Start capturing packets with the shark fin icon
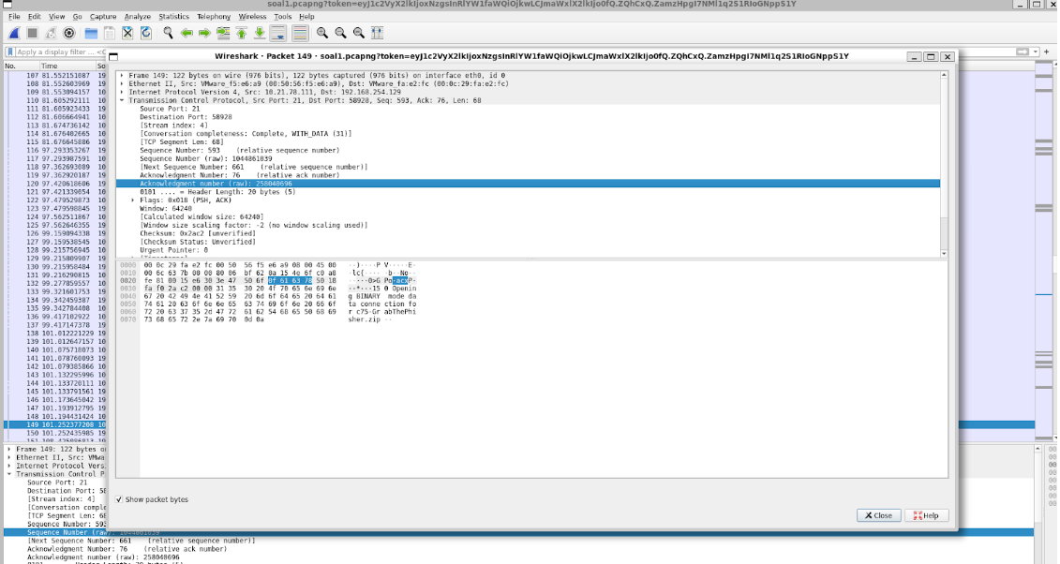This screenshot has width=1060, height=564. [14, 33]
